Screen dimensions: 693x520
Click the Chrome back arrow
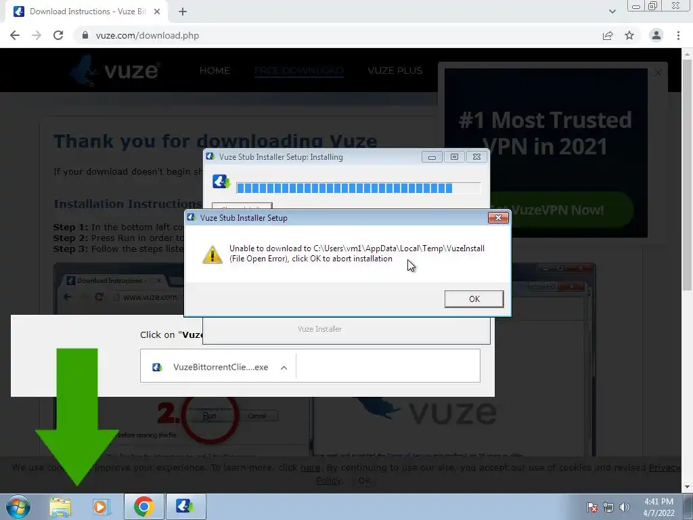15,35
